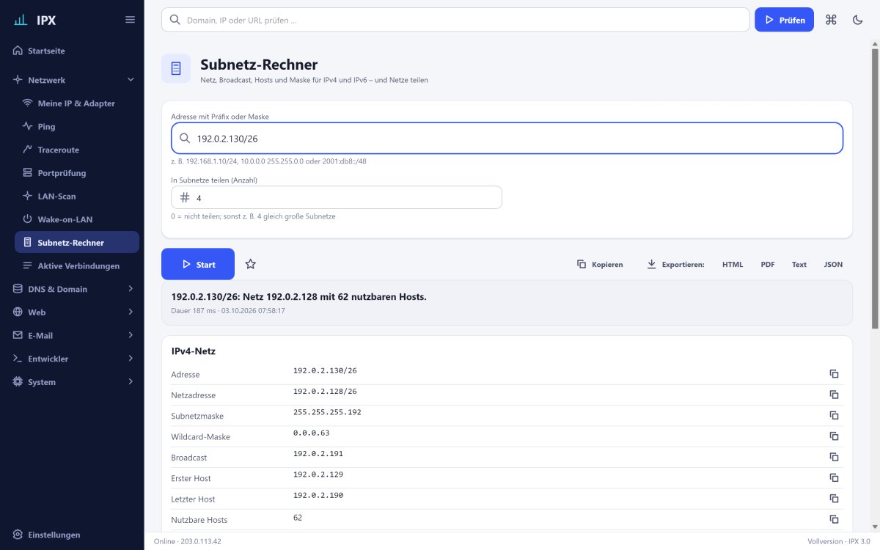
Task: Click magnifier icon in address field
Action: (x=185, y=138)
